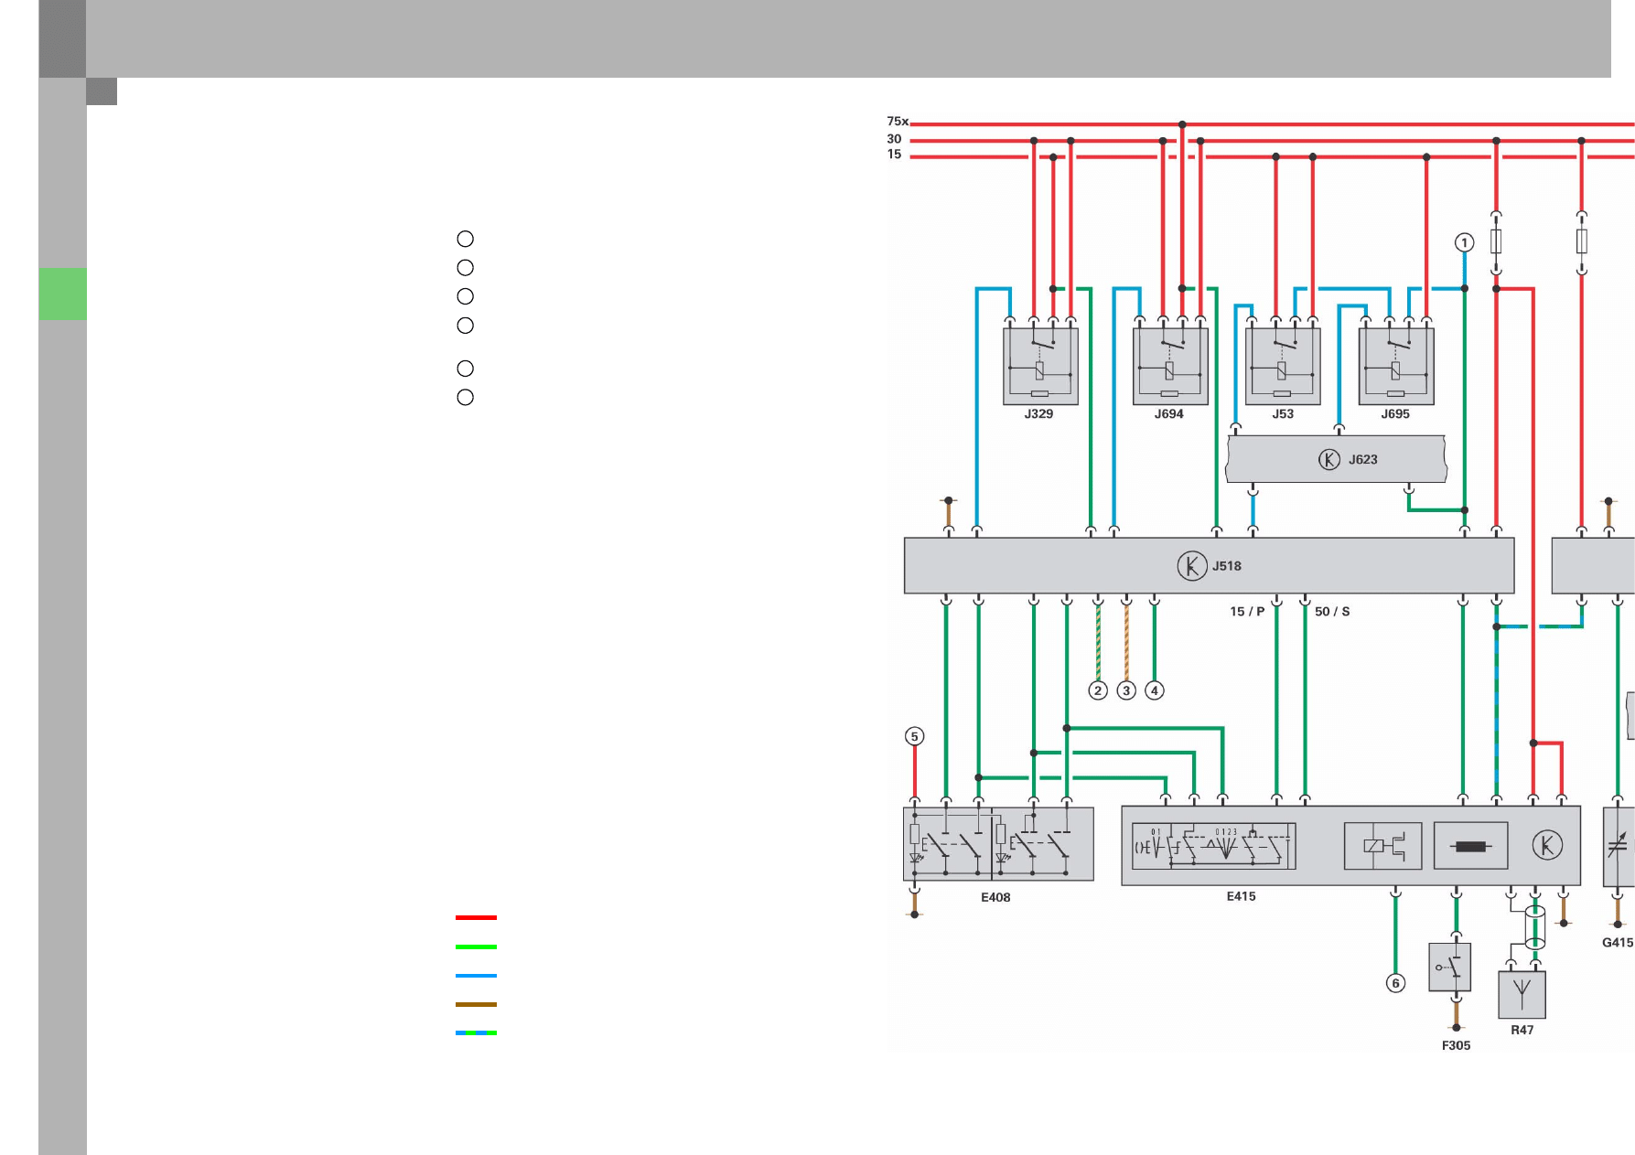The image size is (1635, 1155).
Task: Click the fuse symbol in E415
Action: pos(1470,846)
